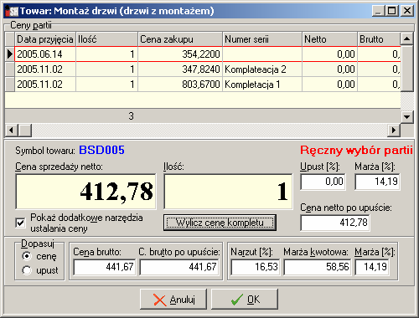Image resolution: width=419 pixels, height=318 pixels.
Task: Select the date cell 2005.06.14
Action: [45, 54]
